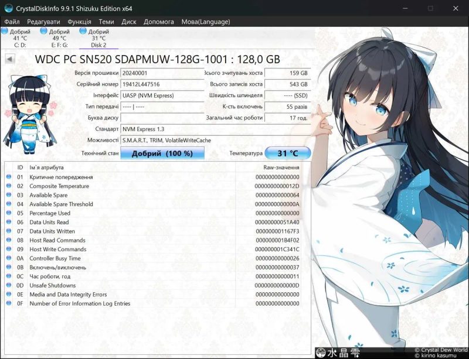Click status icon of Composite Temperature row
Screen dimensions: 469x359
(x=9, y=186)
